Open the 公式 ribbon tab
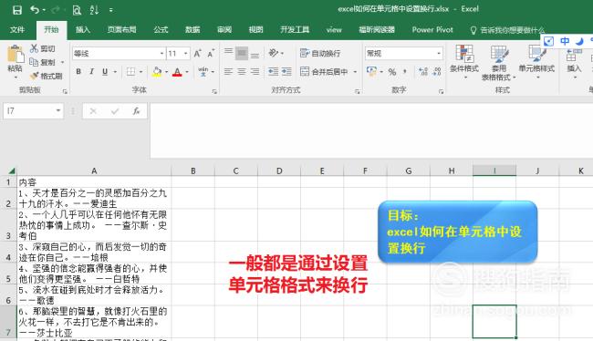 point(161,29)
